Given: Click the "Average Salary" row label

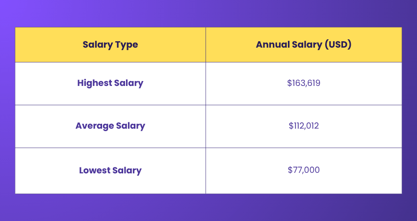Looking at the screenshot, I should point(110,126).
